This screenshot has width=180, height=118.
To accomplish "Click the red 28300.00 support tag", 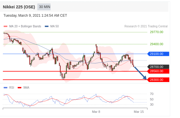I will [158, 80].
